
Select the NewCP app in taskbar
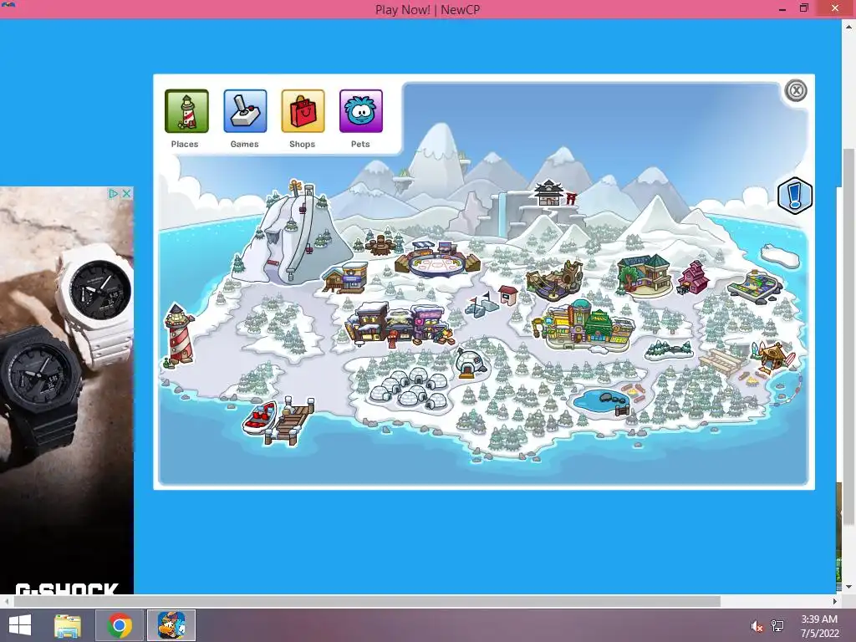point(171,625)
